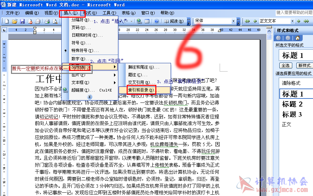Click the 全选 button
Image resolution: width=313 pixels, height=196 pixels.
[286, 65]
